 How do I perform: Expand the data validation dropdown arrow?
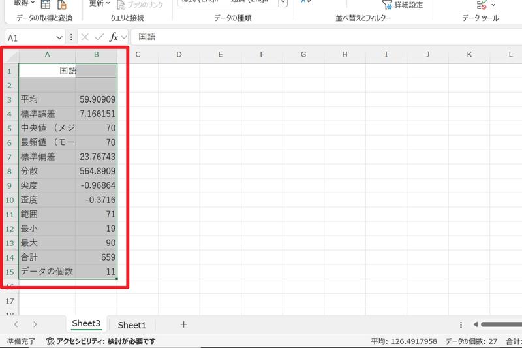[493, 5]
